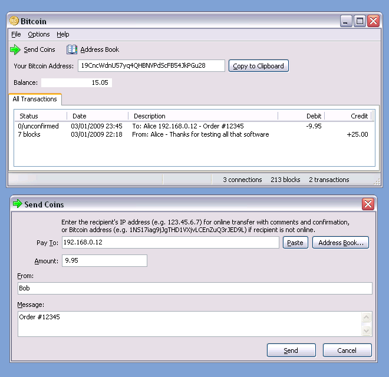Click the Amount field showing 9.95
The image size is (389, 377).
tap(104, 261)
